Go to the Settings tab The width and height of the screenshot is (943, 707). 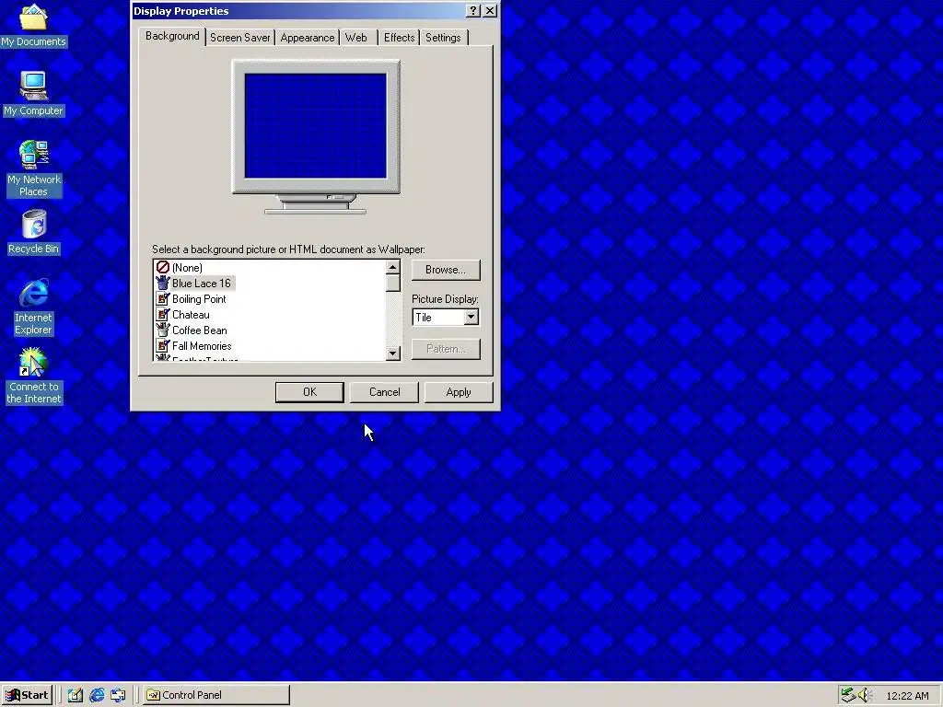443,37
